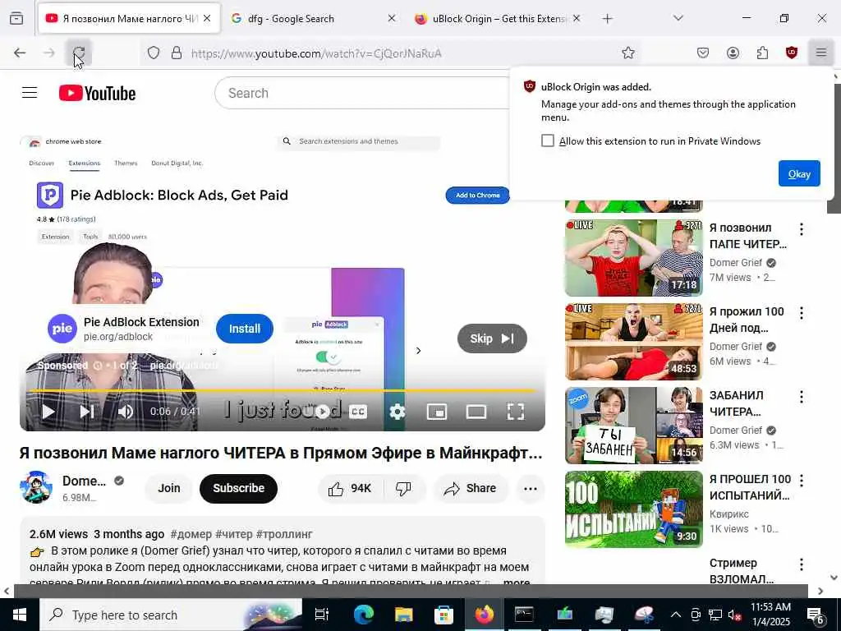
Task: Open the Extensions puzzle icon
Action: click(762, 53)
